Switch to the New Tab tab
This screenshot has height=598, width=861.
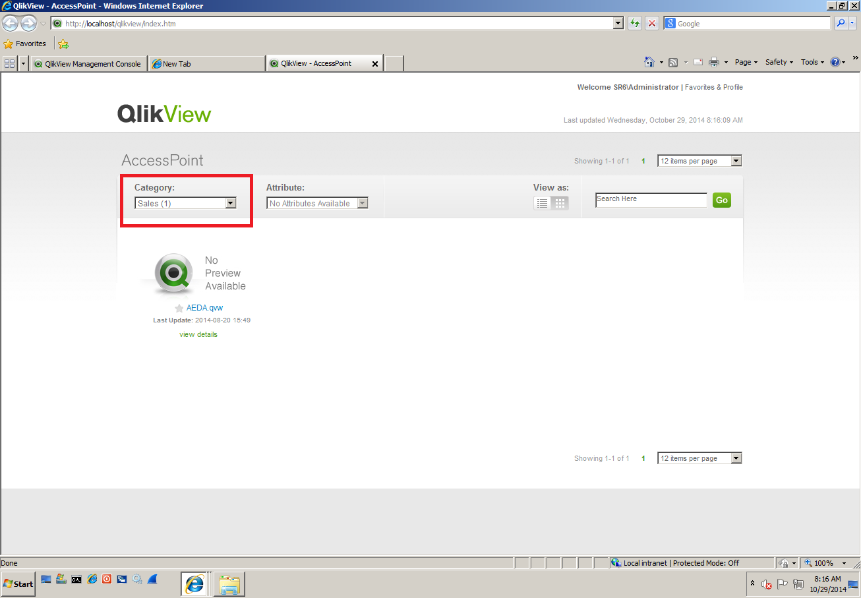click(206, 64)
